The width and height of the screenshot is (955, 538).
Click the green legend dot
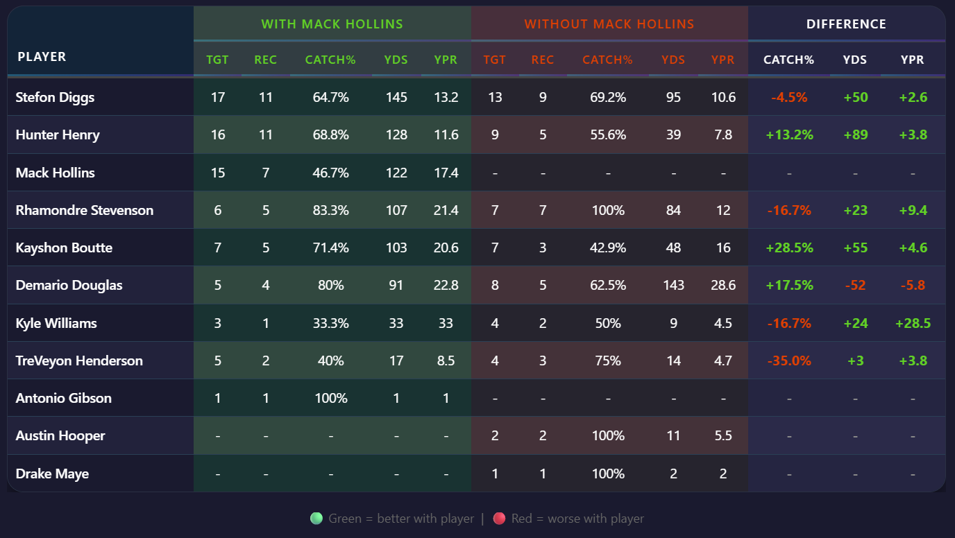[x=316, y=519]
